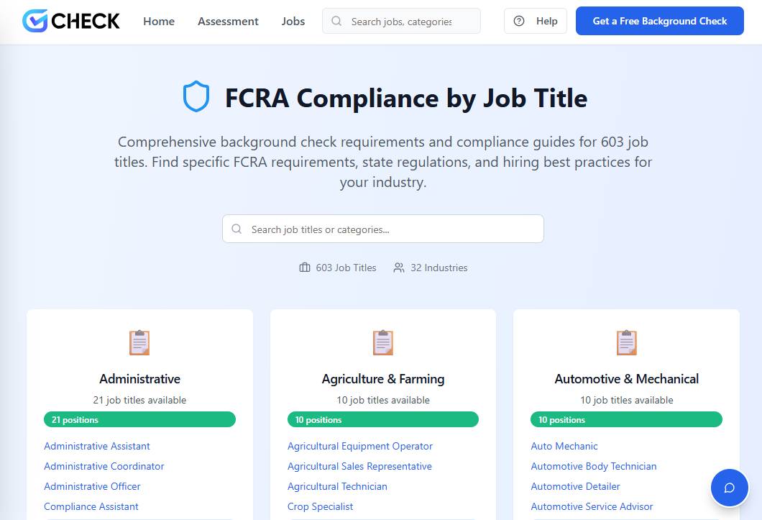
Task: Go to the Assessment nav item
Action: pyautogui.click(x=228, y=22)
